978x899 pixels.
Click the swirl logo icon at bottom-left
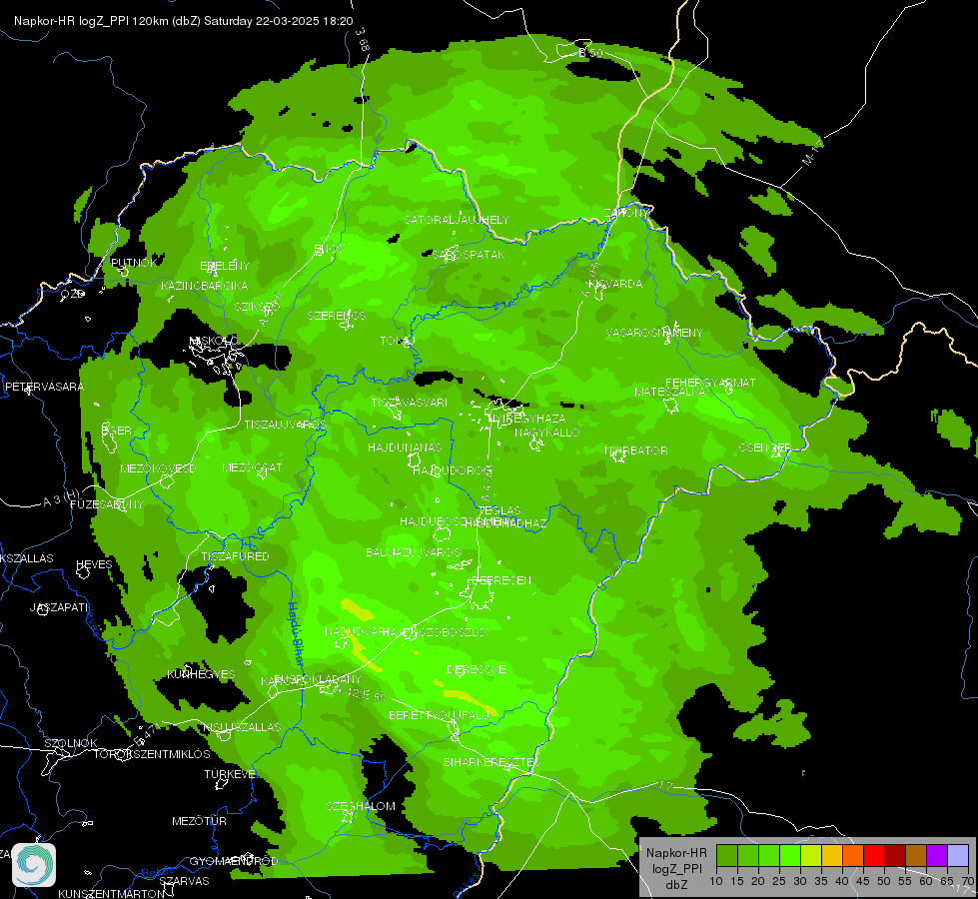(x=34, y=865)
